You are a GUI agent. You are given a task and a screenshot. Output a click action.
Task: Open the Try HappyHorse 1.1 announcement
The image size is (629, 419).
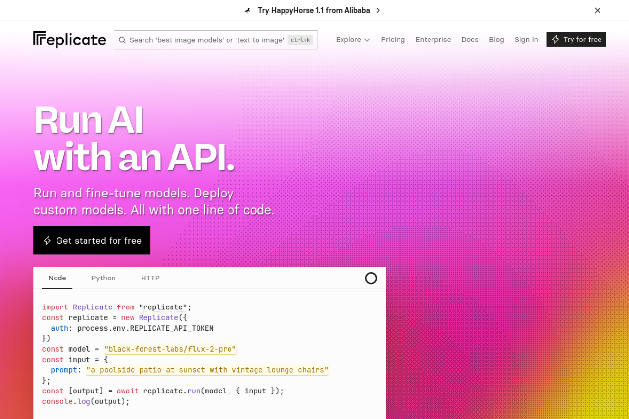(x=314, y=10)
